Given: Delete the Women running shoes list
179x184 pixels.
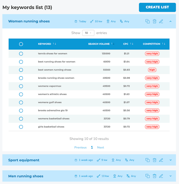Looking at the screenshot, I should pos(155,21).
